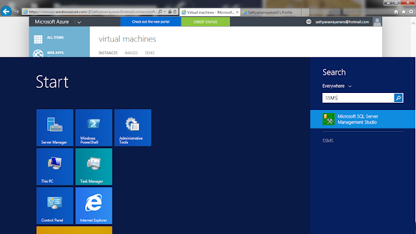Expand the Microsoft Azure chevron menu
The image size is (416, 234).
click(79, 22)
